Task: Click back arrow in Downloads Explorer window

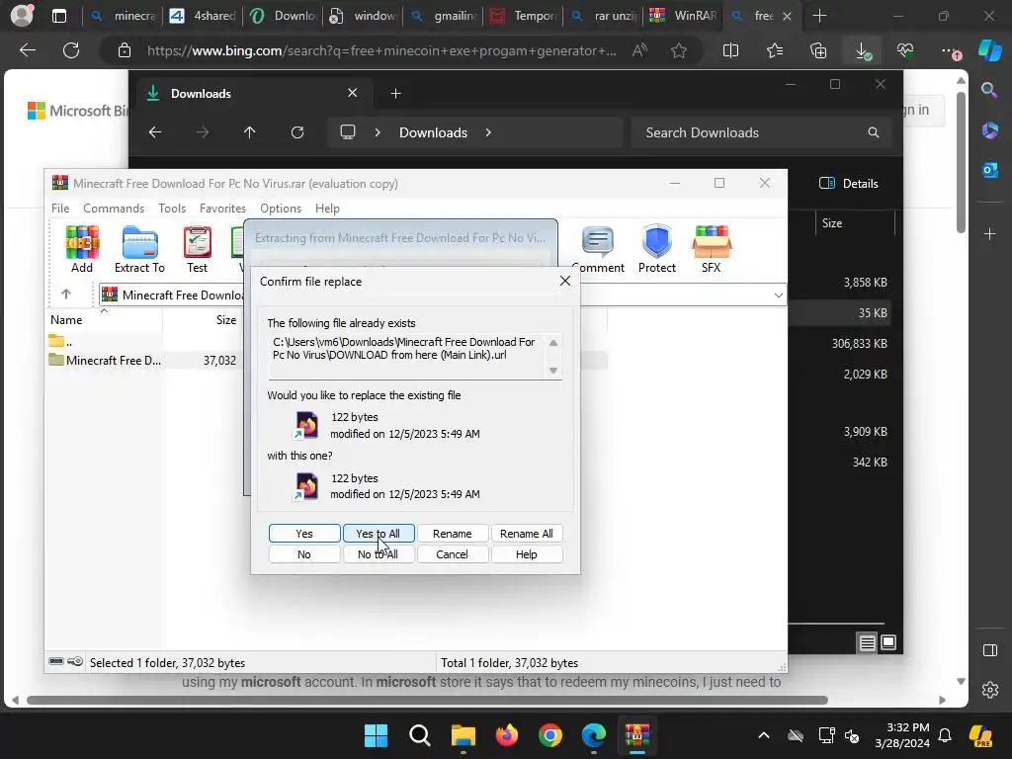Action: pos(155,132)
